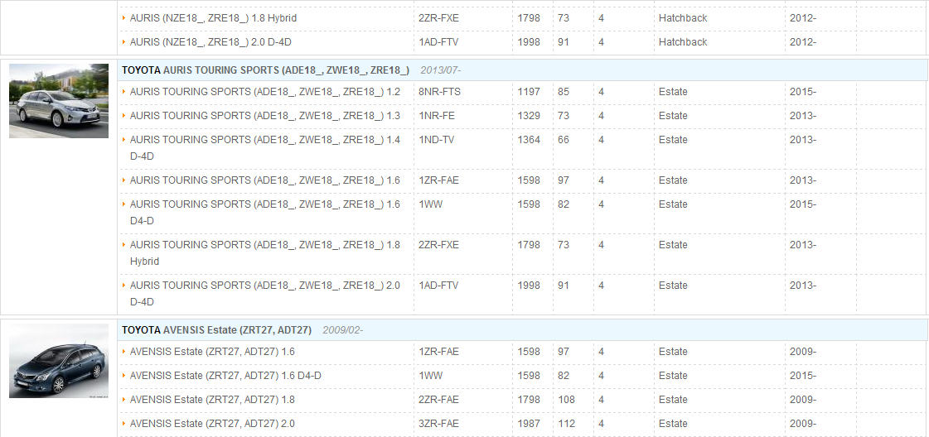Select engine code 1WW in AVENSIS 1.6 D4-D row
Viewport: 929px width, 437px height.
pos(431,376)
